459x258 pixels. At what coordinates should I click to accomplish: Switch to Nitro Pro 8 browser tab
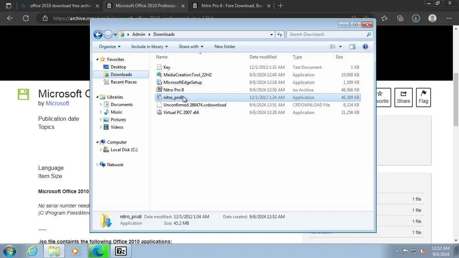(x=231, y=6)
